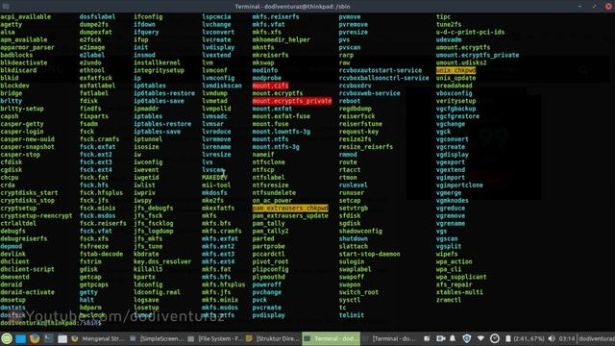This screenshot has width=615, height=346.
Task: Open the terminal launcher icon in taskbar
Action: coord(49,338)
